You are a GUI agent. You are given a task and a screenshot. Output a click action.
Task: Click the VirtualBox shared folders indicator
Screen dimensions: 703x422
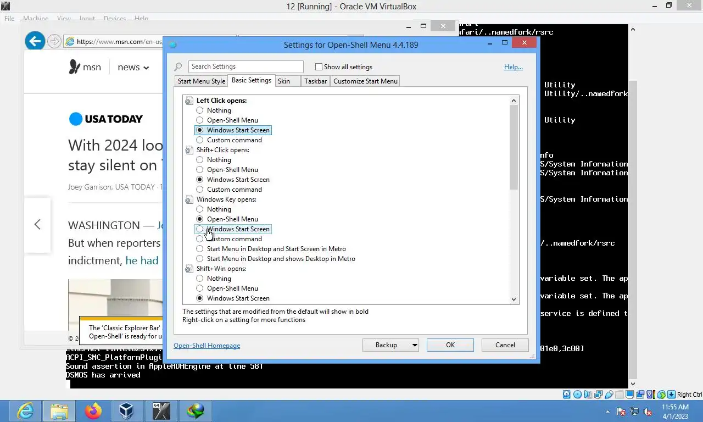click(619, 395)
